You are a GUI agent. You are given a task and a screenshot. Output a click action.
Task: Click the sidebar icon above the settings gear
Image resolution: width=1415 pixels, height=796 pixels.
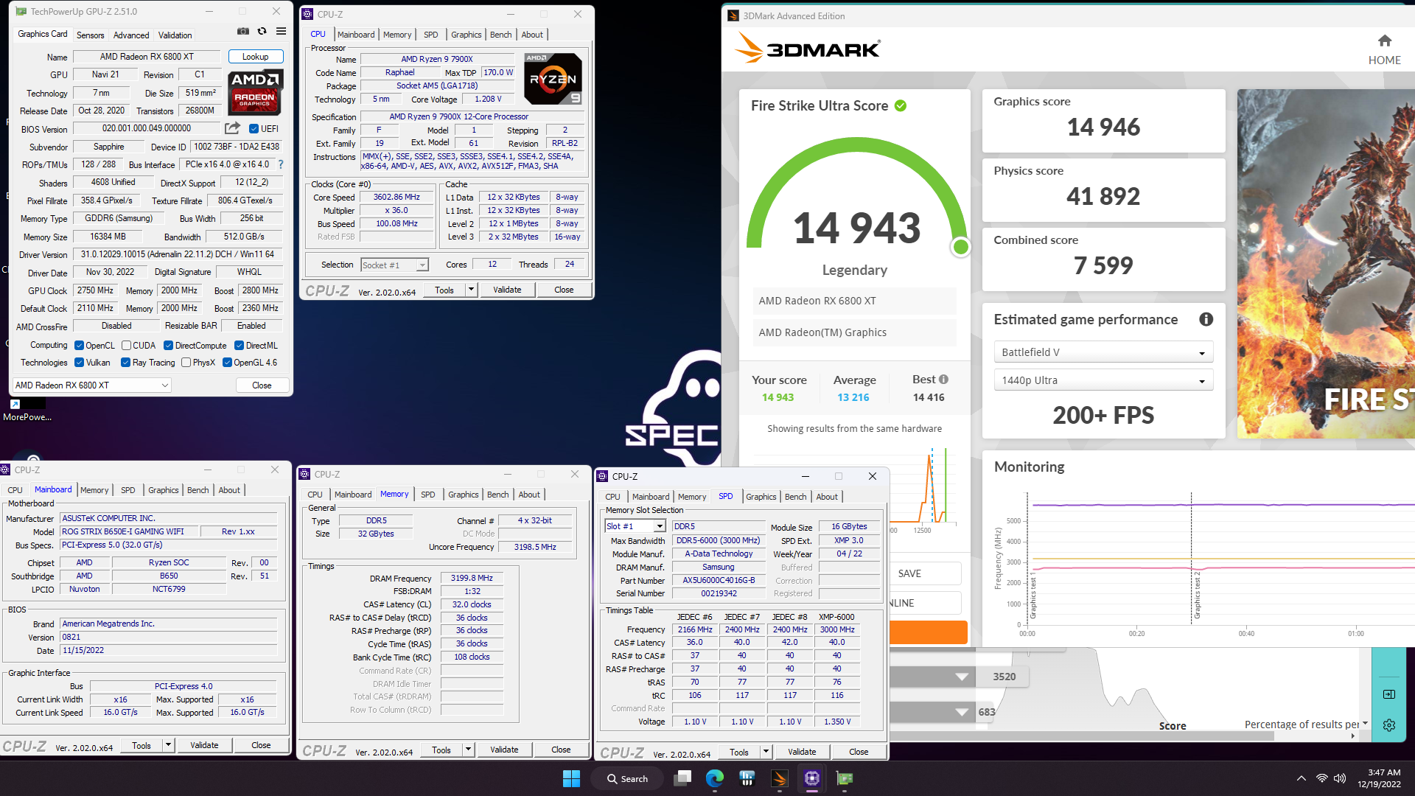1389,694
